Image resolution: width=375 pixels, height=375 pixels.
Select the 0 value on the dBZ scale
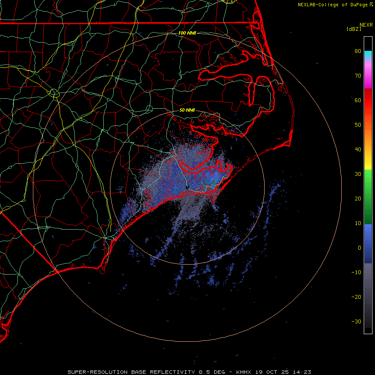360,248
